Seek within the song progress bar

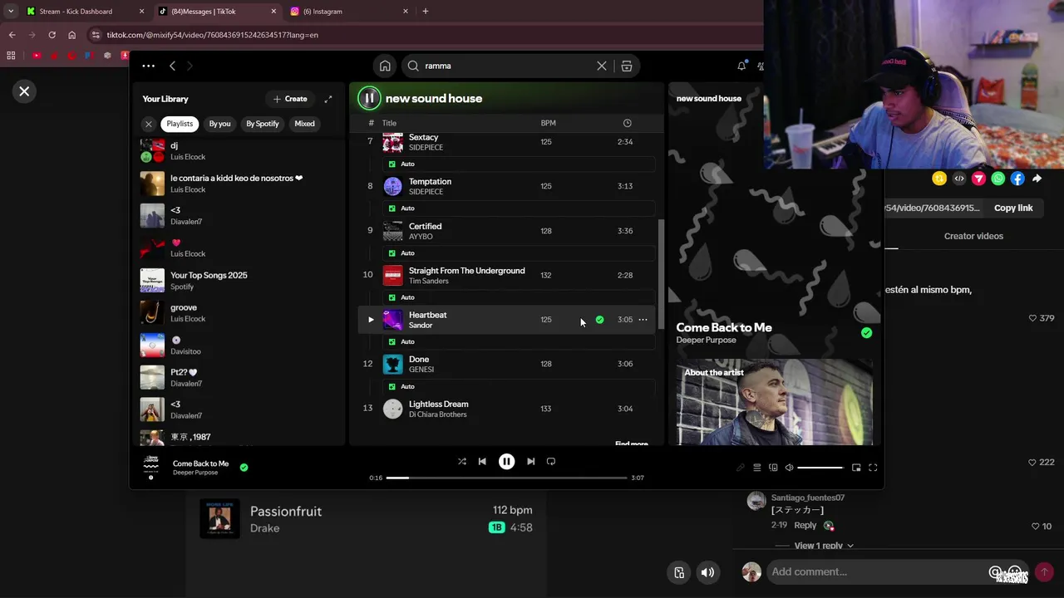(x=506, y=478)
